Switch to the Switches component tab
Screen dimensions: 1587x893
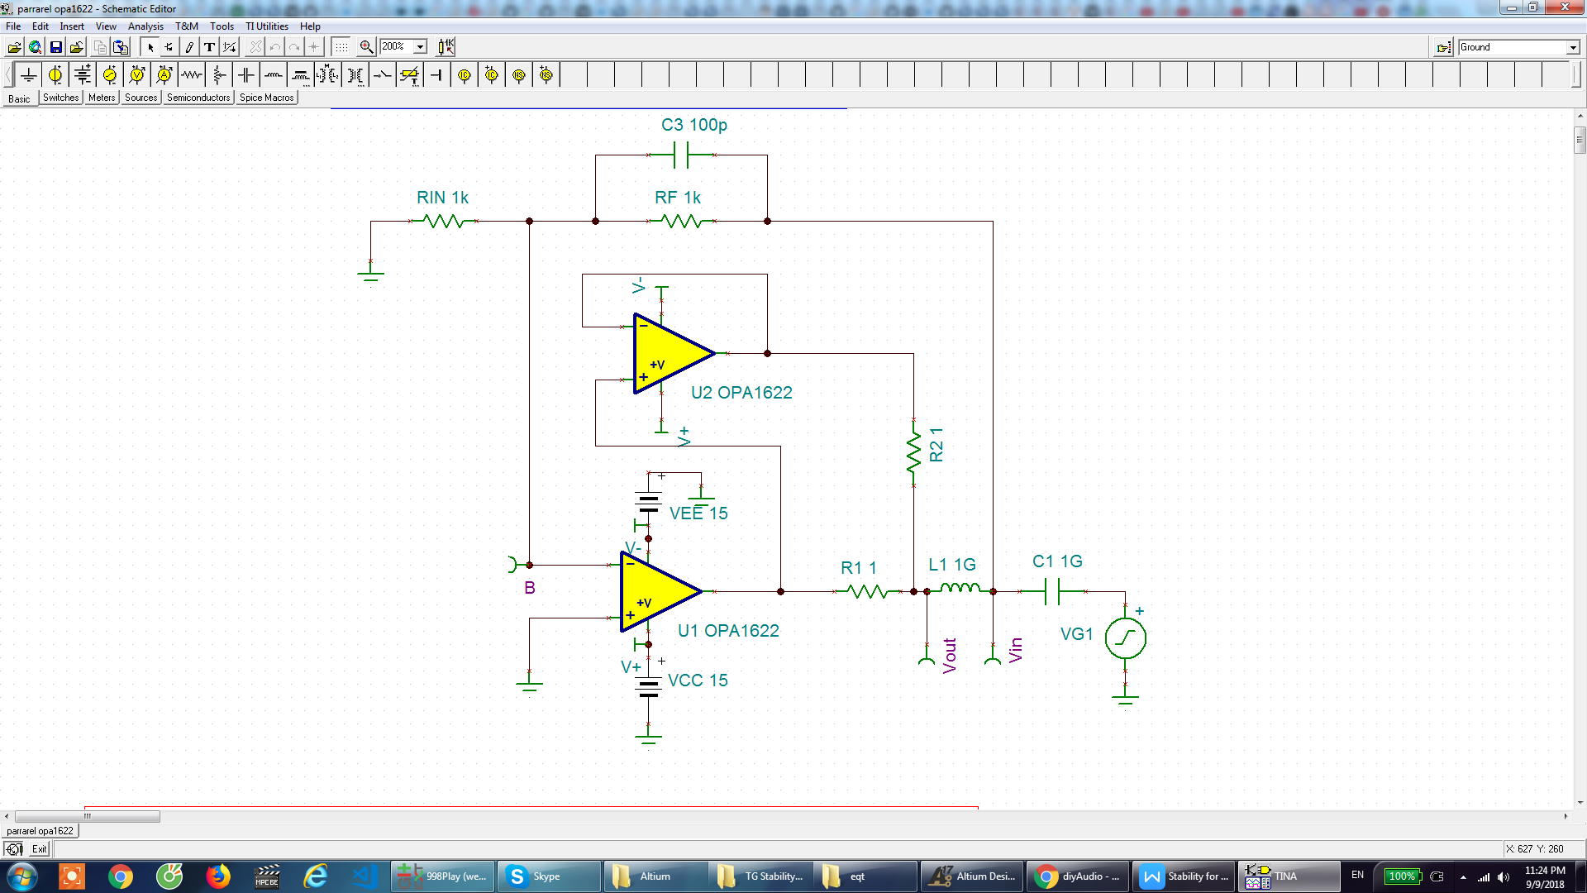60,98
